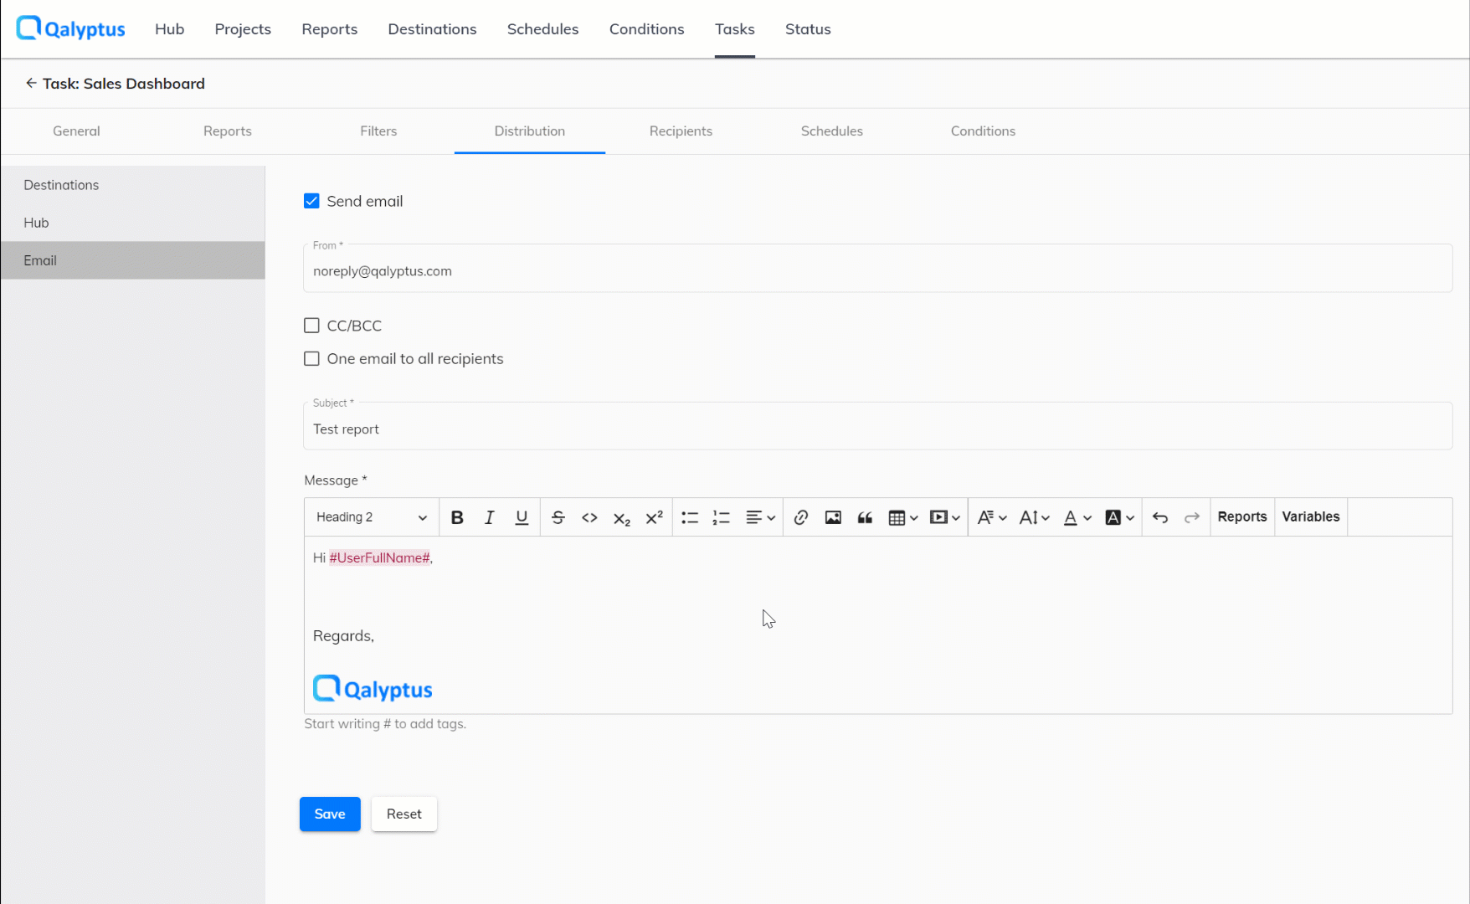Open the Schedules menu in the navigation bar

(x=542, y=28)
